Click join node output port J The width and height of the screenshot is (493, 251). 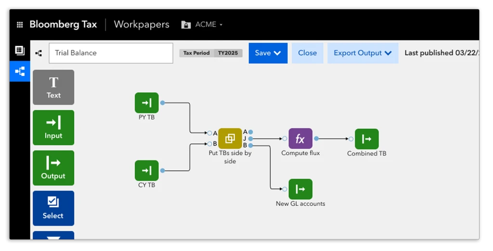250,138
